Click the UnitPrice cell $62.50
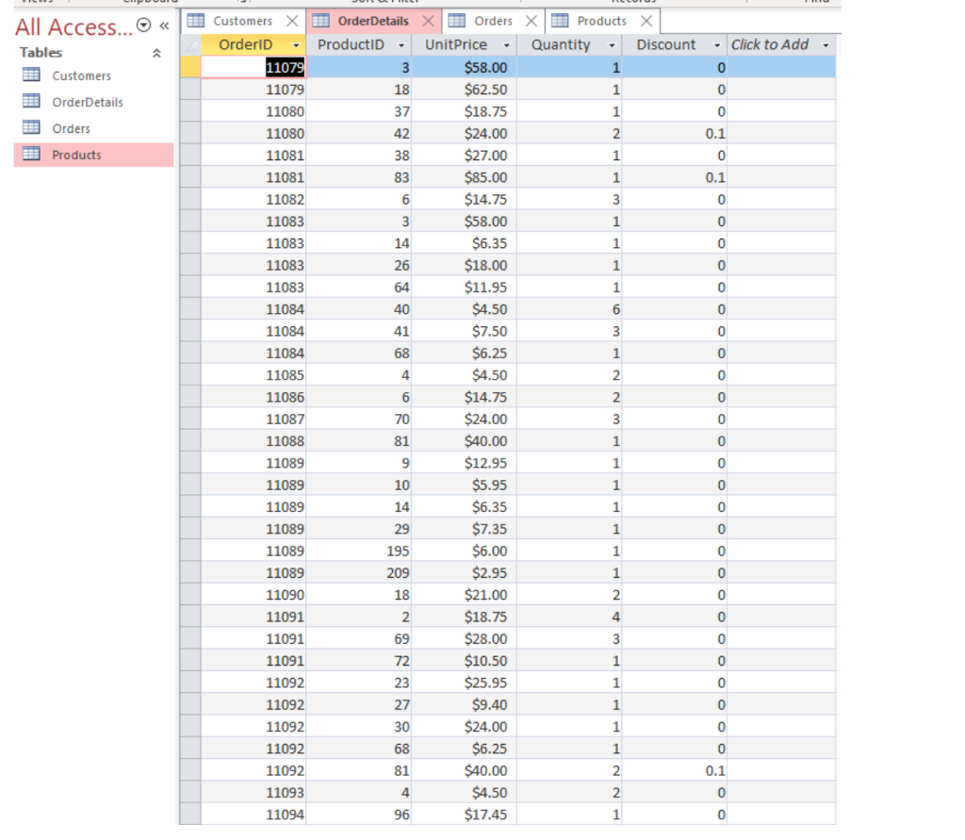 click(464, 90)
